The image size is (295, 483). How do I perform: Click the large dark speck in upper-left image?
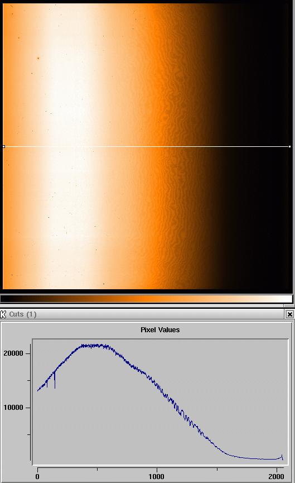(38, 58)
